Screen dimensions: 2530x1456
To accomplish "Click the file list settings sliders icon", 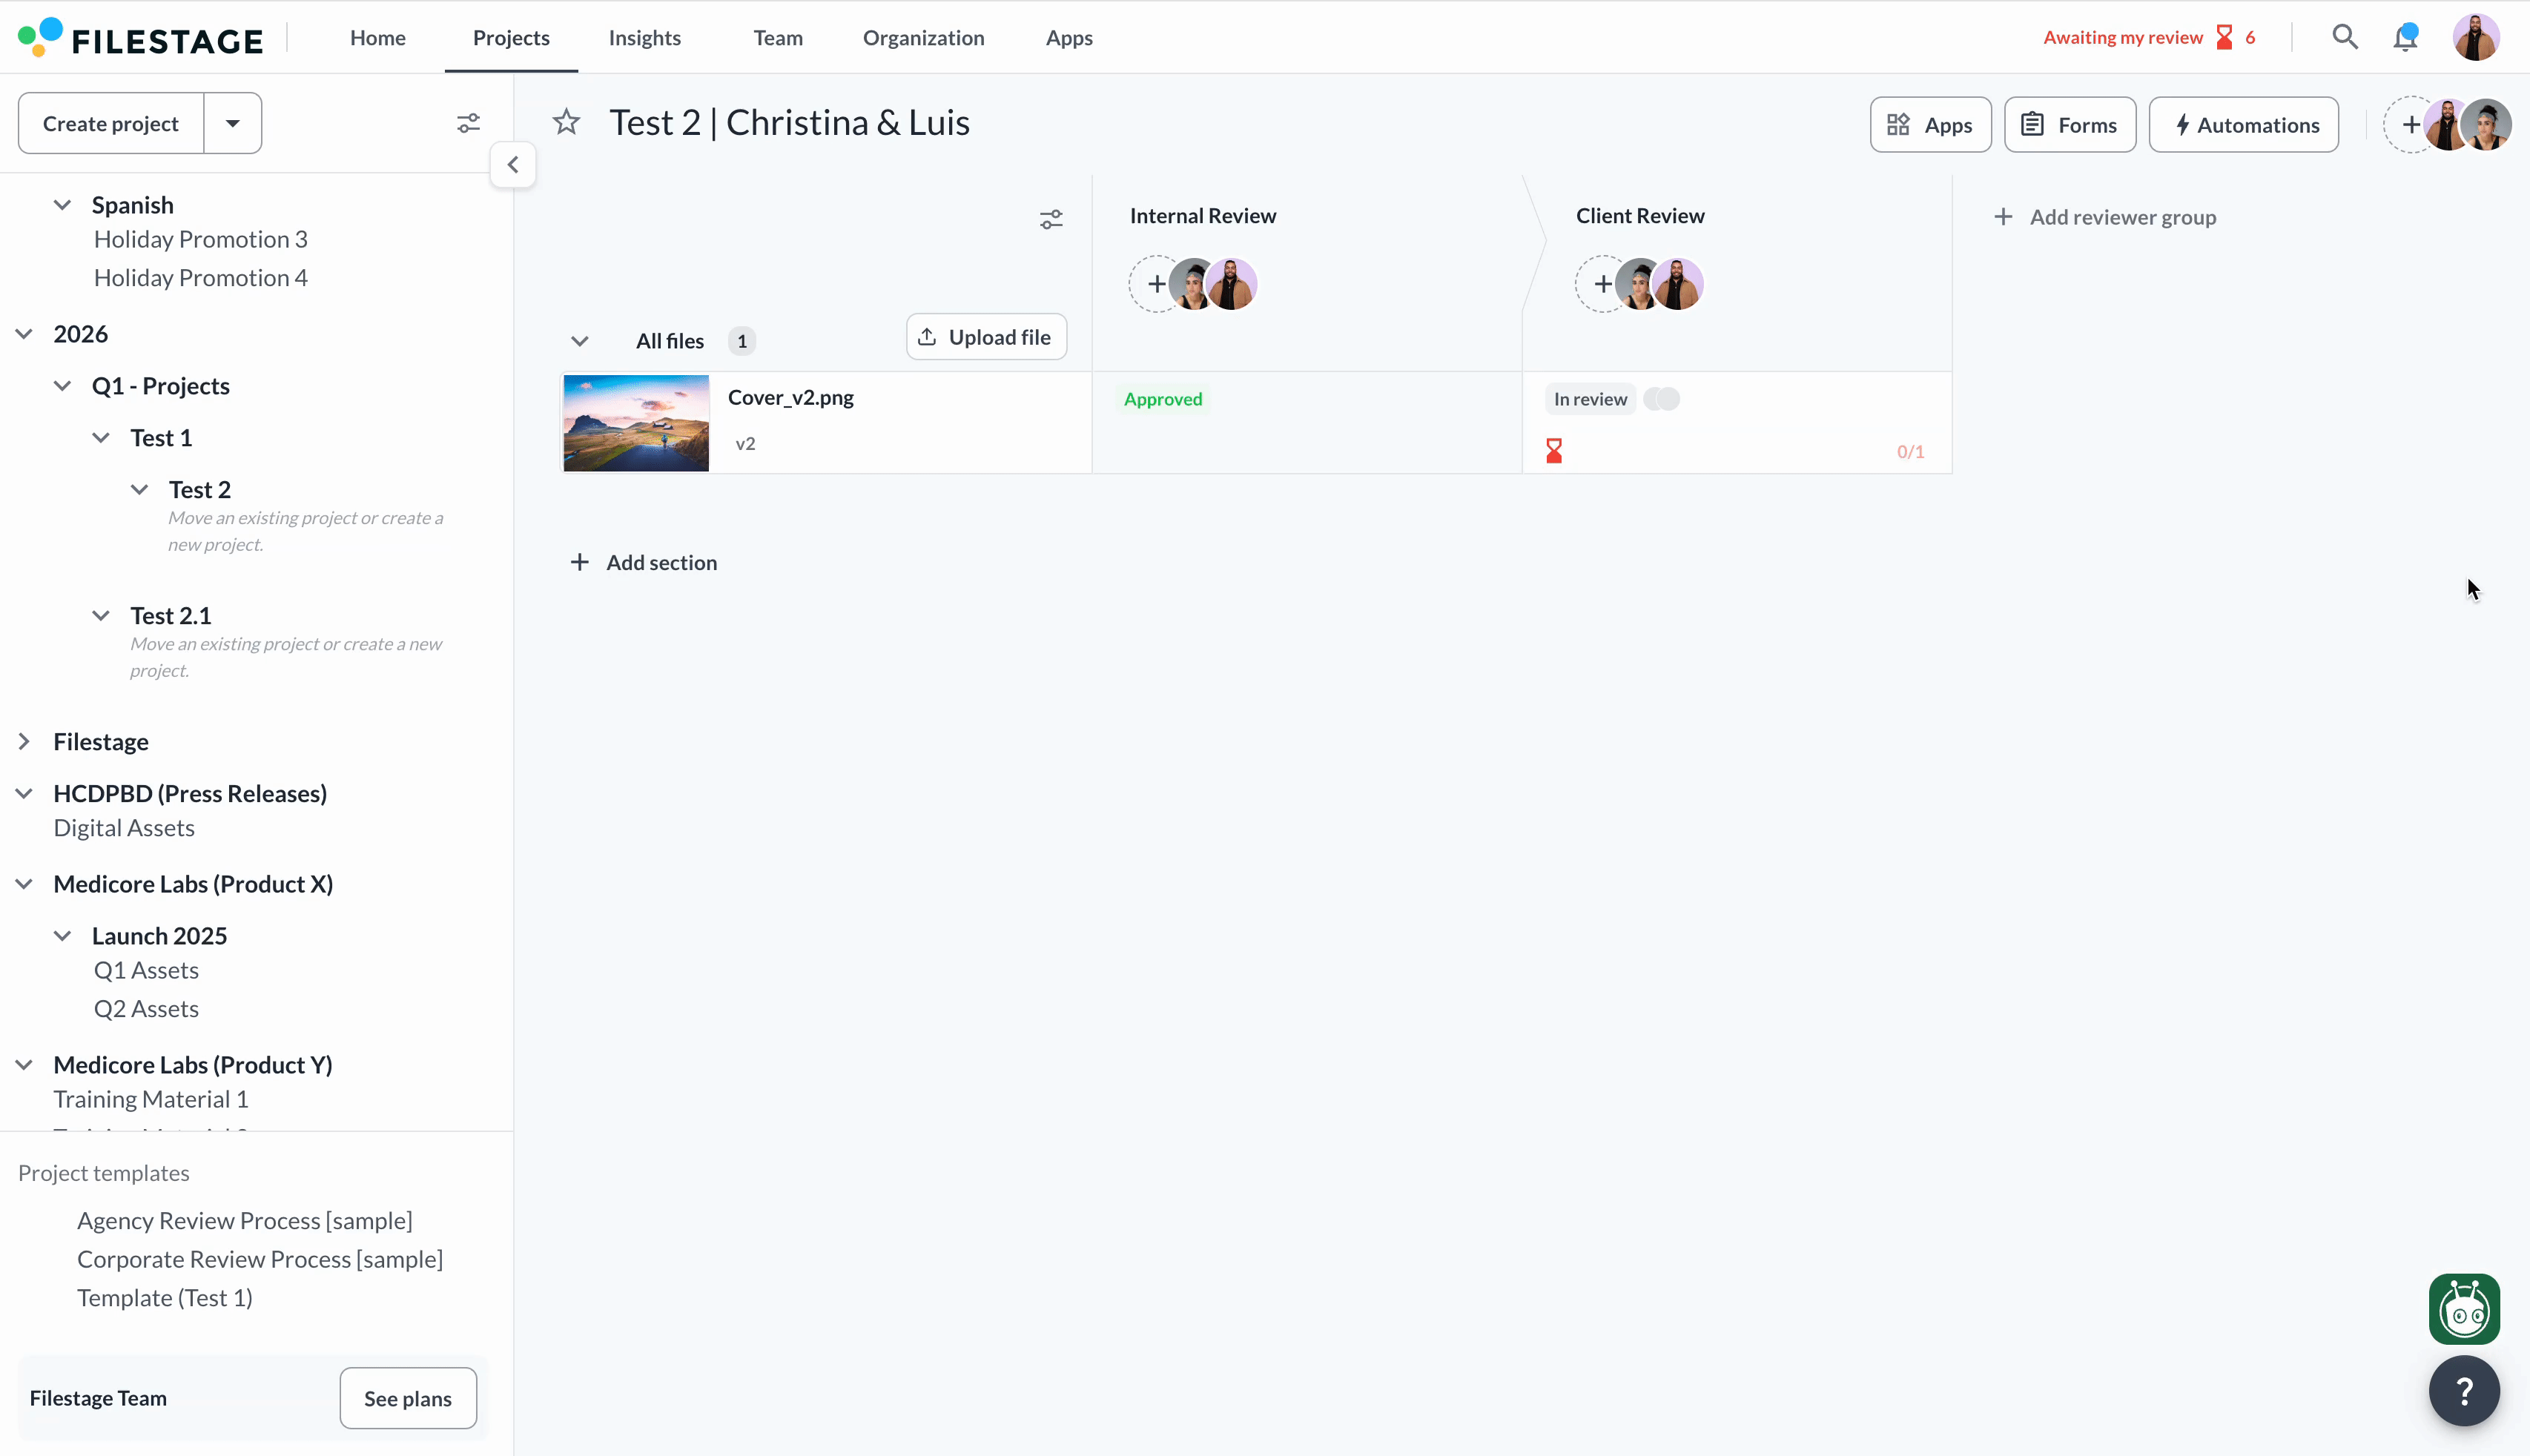I will point(1051,219).
